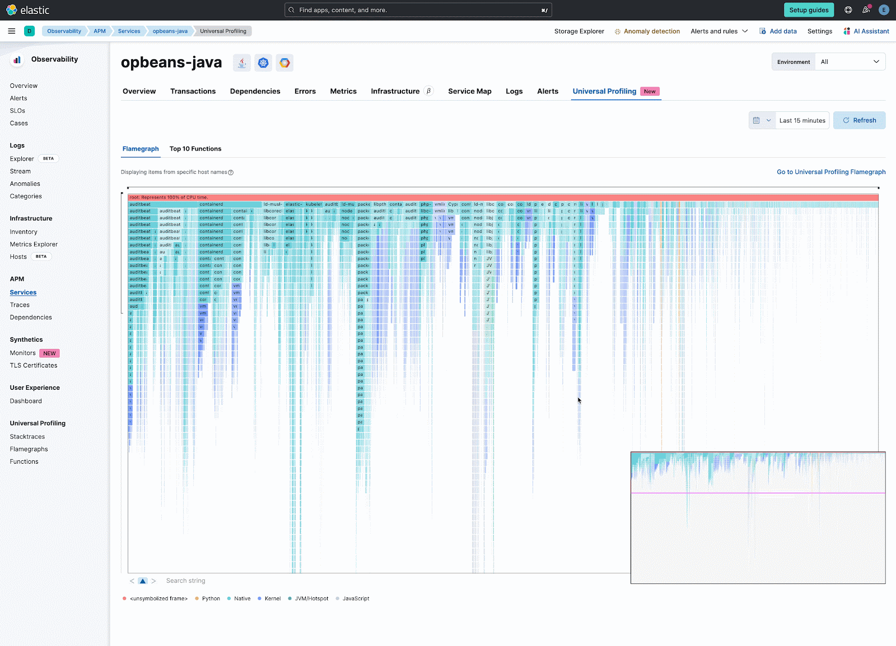Open notifications via the bell icon

point(866,10)
